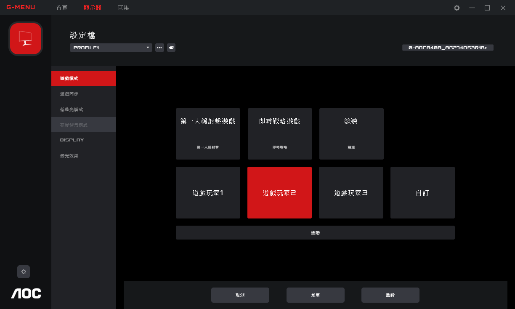
Task: Click the G-MENU logo
Action: (21, 7)
